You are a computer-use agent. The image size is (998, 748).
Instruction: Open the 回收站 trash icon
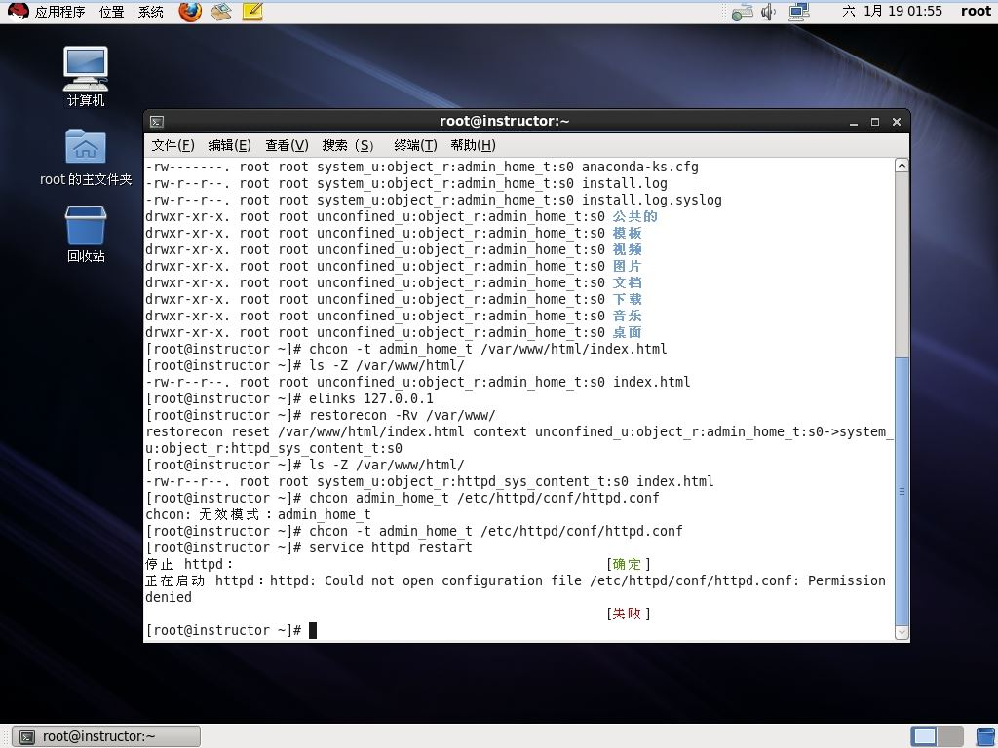coord(86,234)
